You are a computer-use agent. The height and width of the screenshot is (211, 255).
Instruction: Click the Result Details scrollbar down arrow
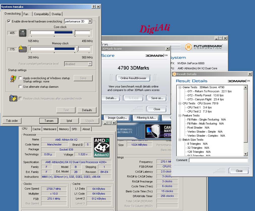click(246, 154)
